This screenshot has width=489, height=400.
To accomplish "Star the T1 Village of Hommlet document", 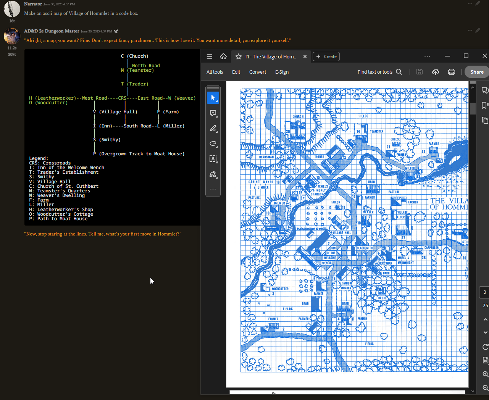I will coord(239,56).
